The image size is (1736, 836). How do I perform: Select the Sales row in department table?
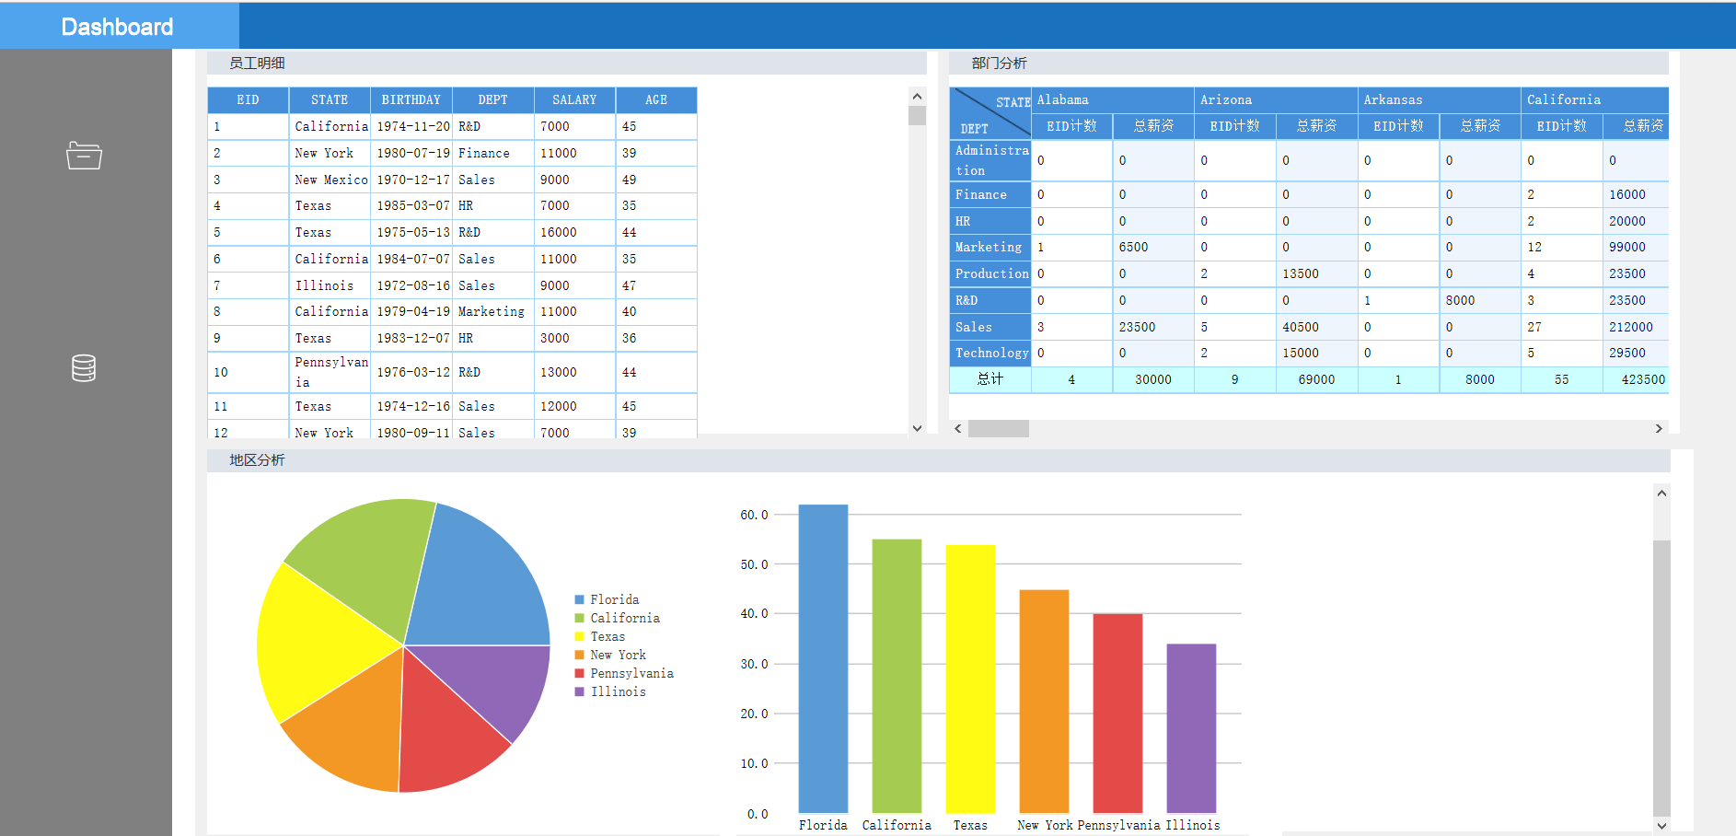[x=1308, y=327]
